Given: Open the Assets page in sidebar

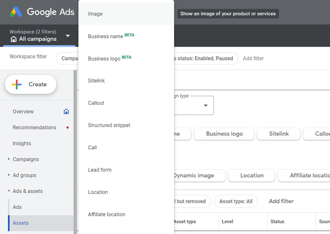Looking at the screenshot, I should pos(21,223).
